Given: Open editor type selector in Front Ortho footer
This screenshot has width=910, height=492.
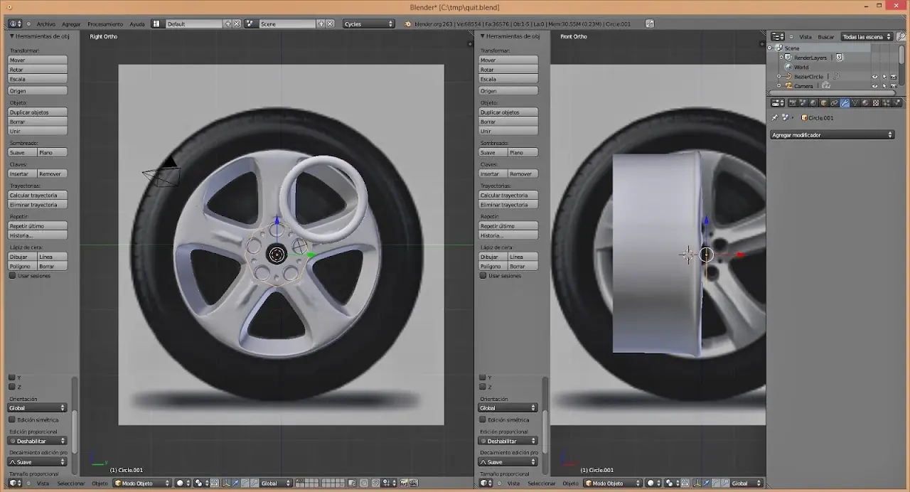Looking at the screenshot, I should [x=486, y=483].
